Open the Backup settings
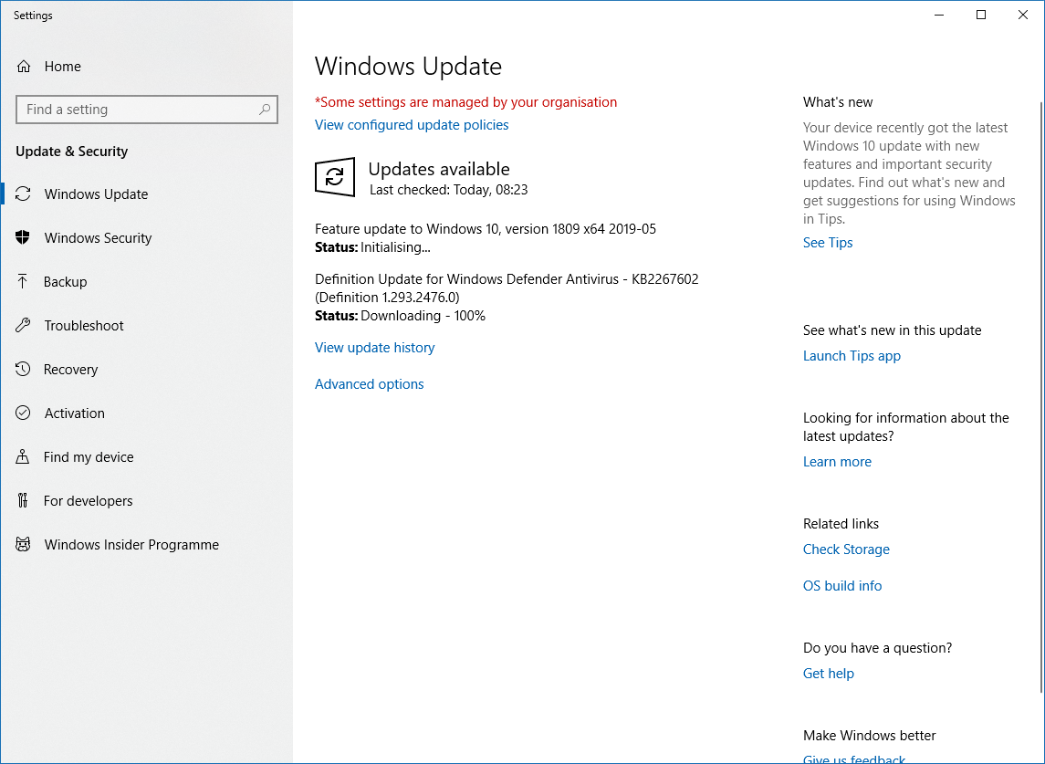Viewport: 1045px width, 764px height. (x=147, y=281)
